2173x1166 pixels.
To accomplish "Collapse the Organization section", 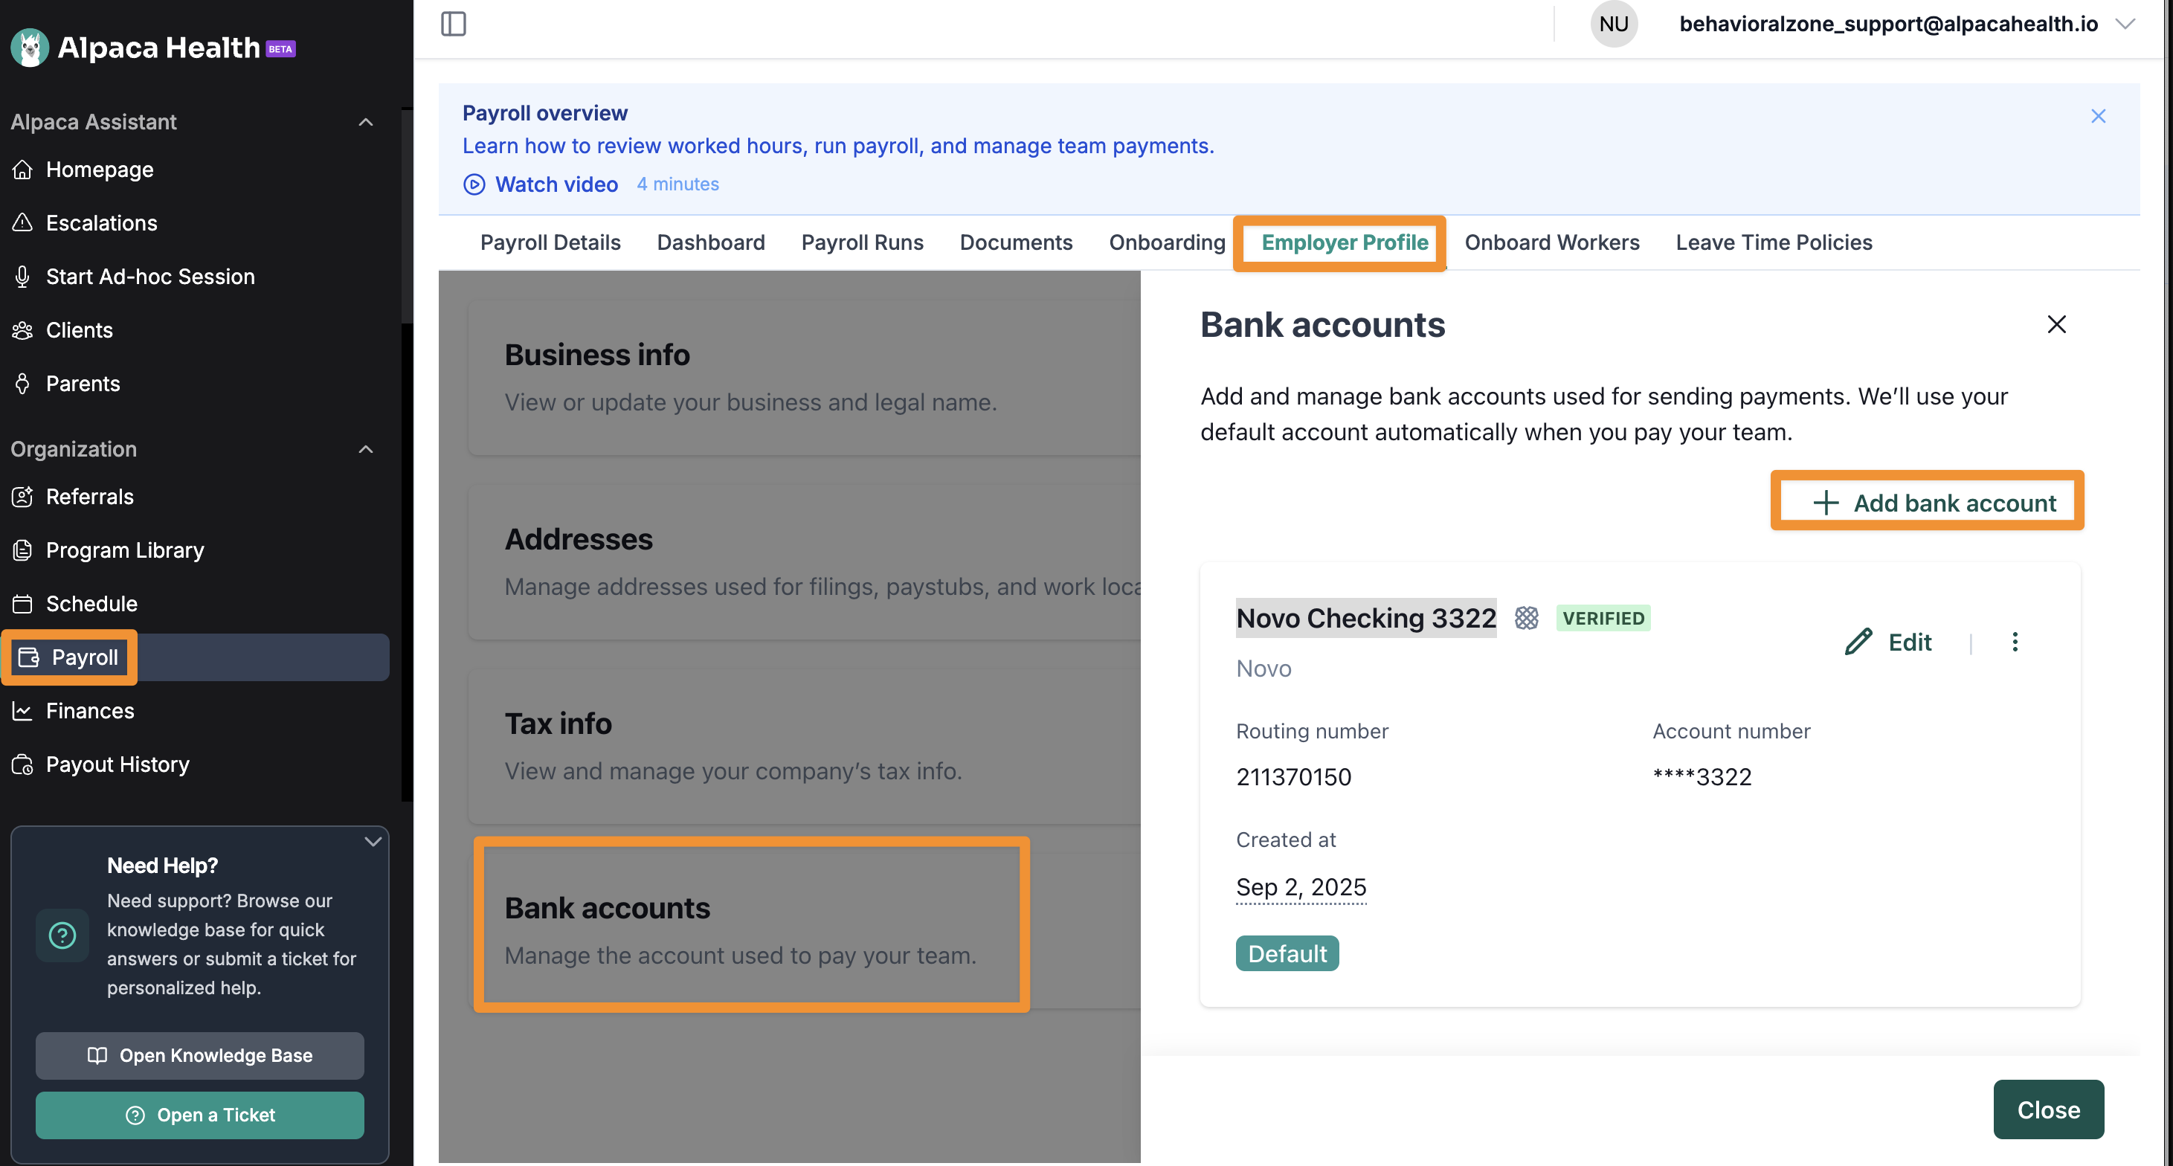I will pos(366,449).
